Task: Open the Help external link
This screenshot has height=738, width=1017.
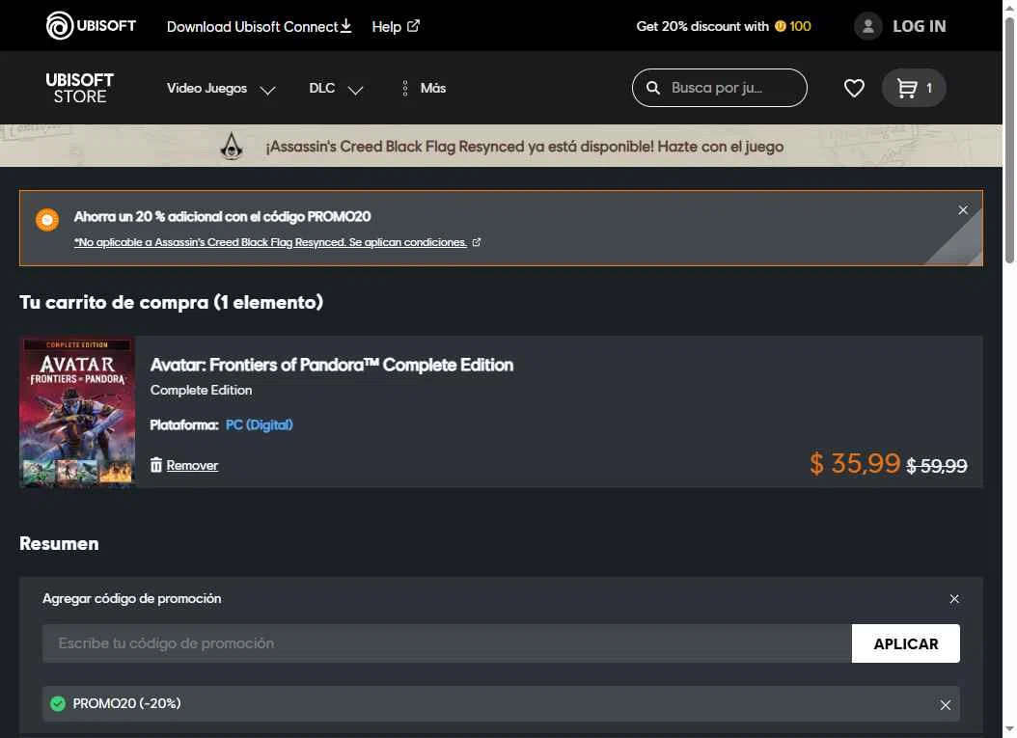Action: [396, 27]
